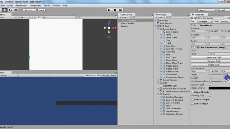
Task: Open the Project Create dropdown
Action: pyautogui.click(x=160, y=18)
